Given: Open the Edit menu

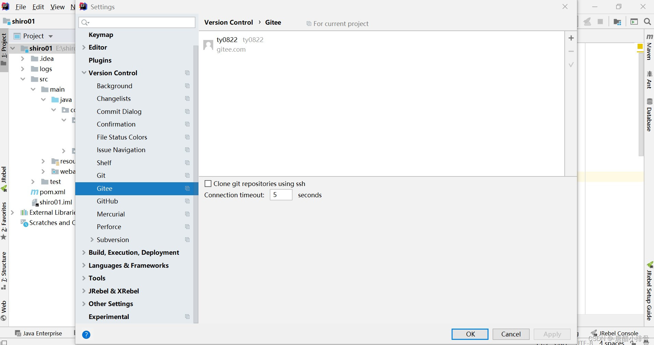Looking at the screenshot, I should coord(38,7).
